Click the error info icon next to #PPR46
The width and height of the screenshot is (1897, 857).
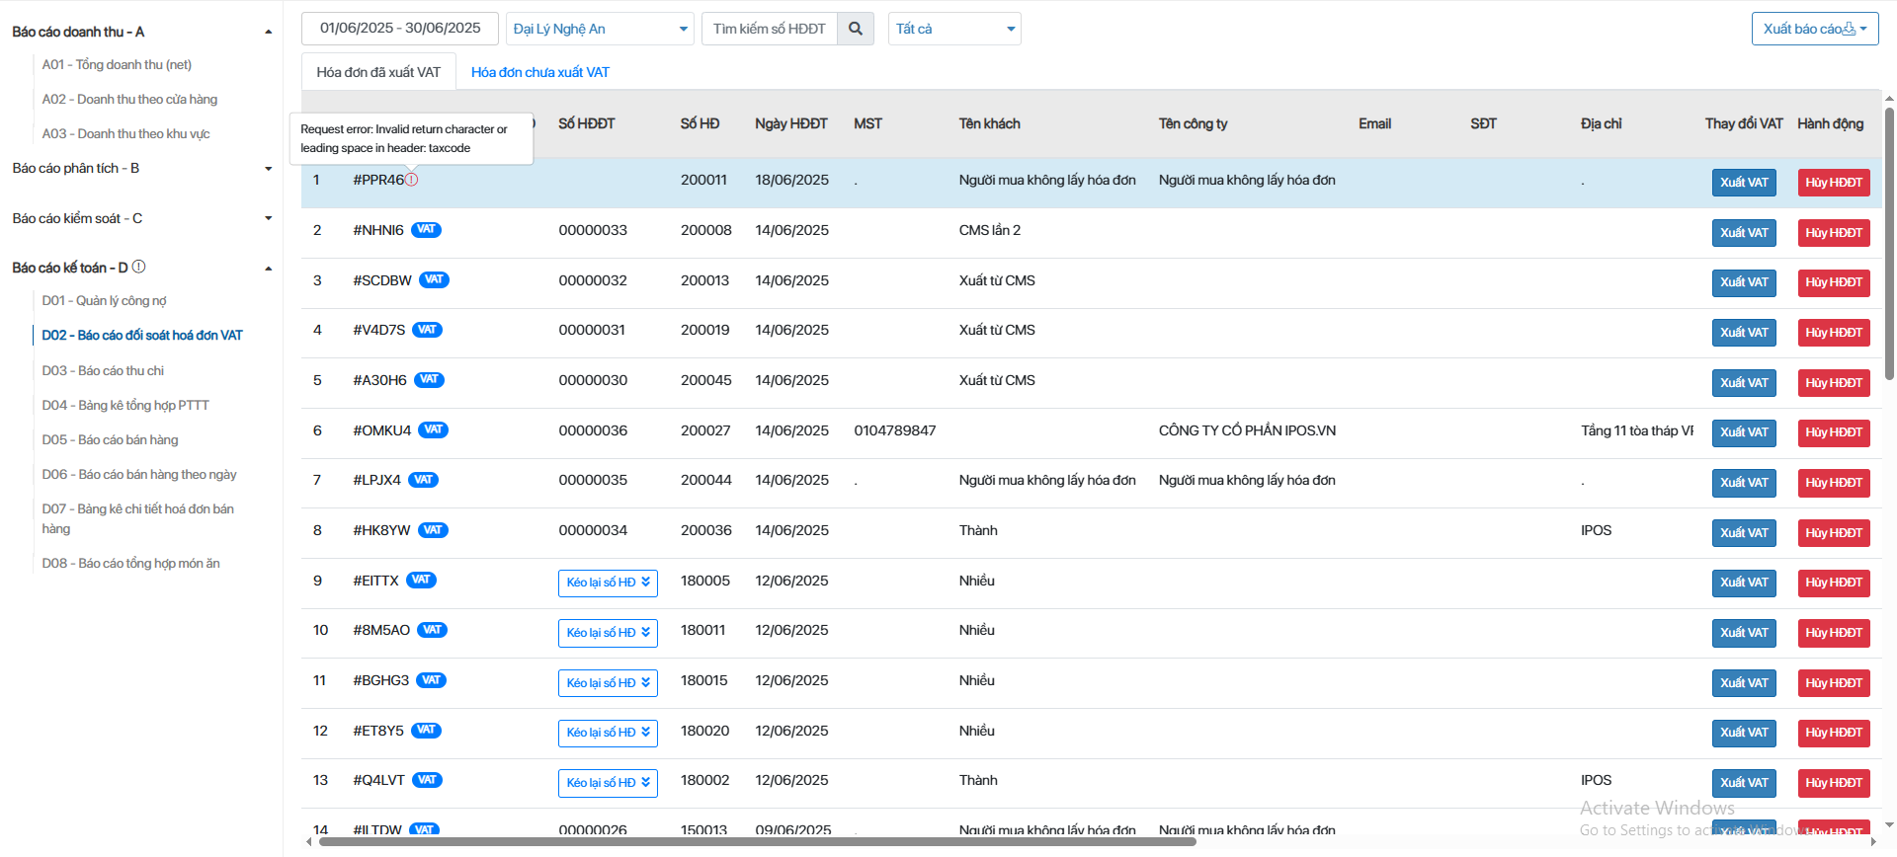coord(412,180)
